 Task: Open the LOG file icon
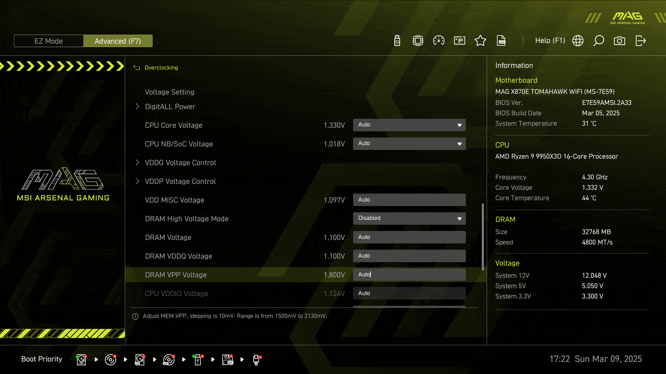click(501, 41)
